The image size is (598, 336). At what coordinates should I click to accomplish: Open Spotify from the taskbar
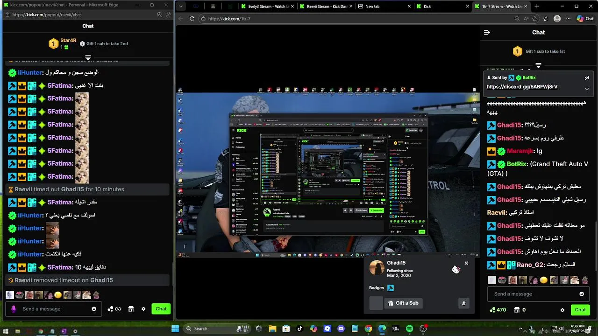tap(409, 329)
